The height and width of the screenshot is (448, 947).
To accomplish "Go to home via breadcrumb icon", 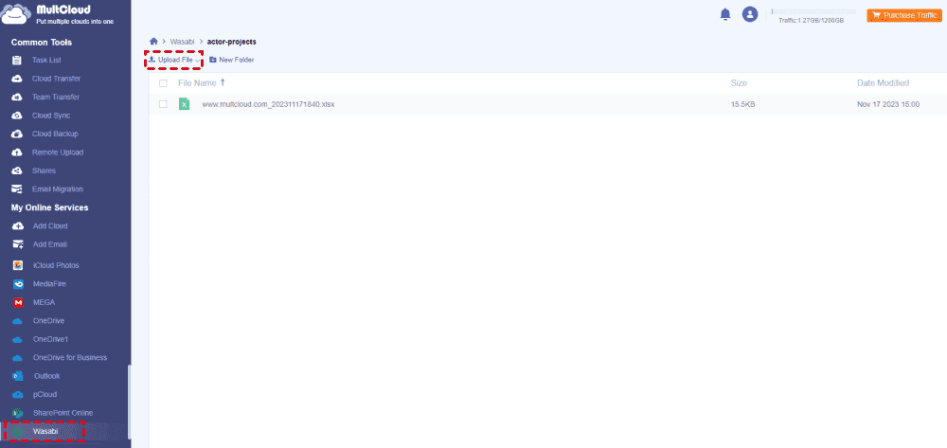I will point(153,42).
